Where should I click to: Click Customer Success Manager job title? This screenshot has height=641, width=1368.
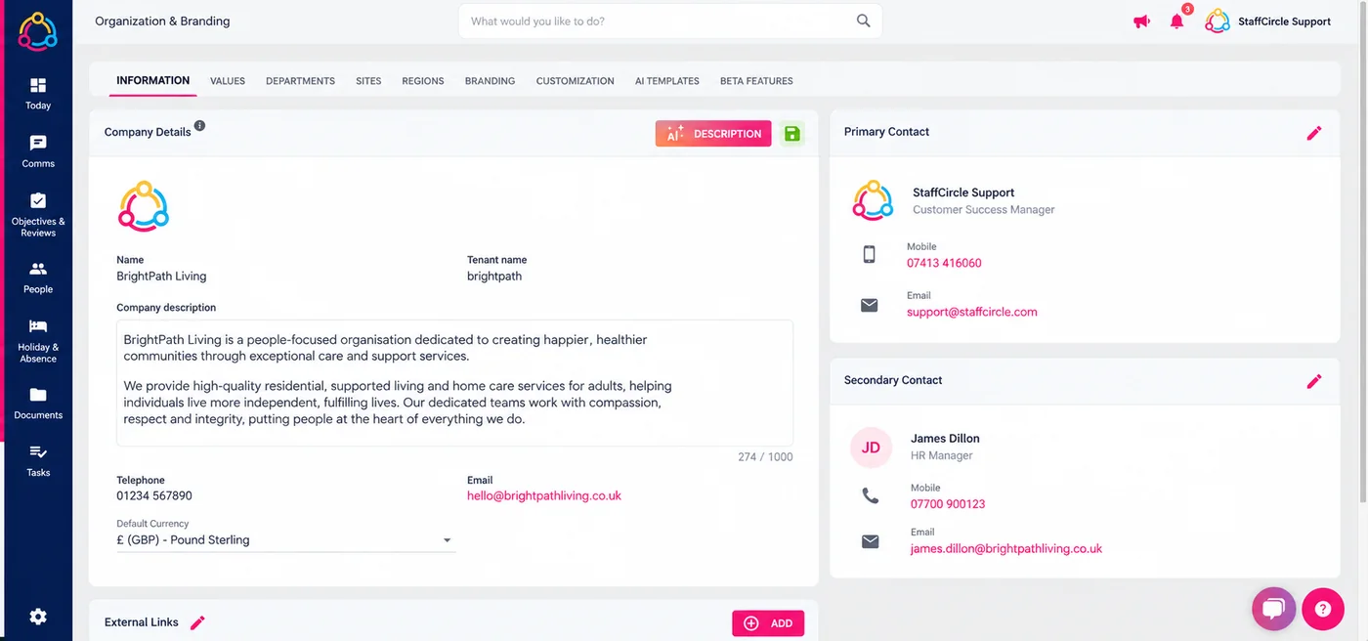pos(983,210)
